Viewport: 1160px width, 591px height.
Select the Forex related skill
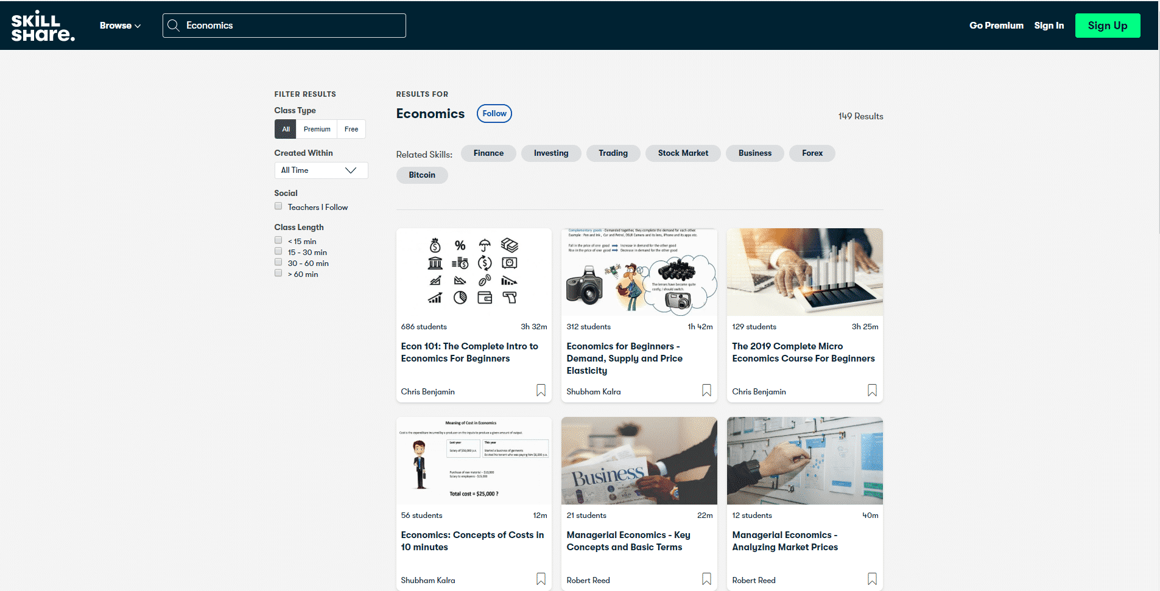pos(812,153)
